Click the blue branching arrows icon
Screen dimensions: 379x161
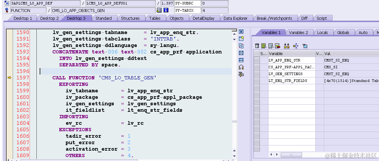click(x=295, y=46)
